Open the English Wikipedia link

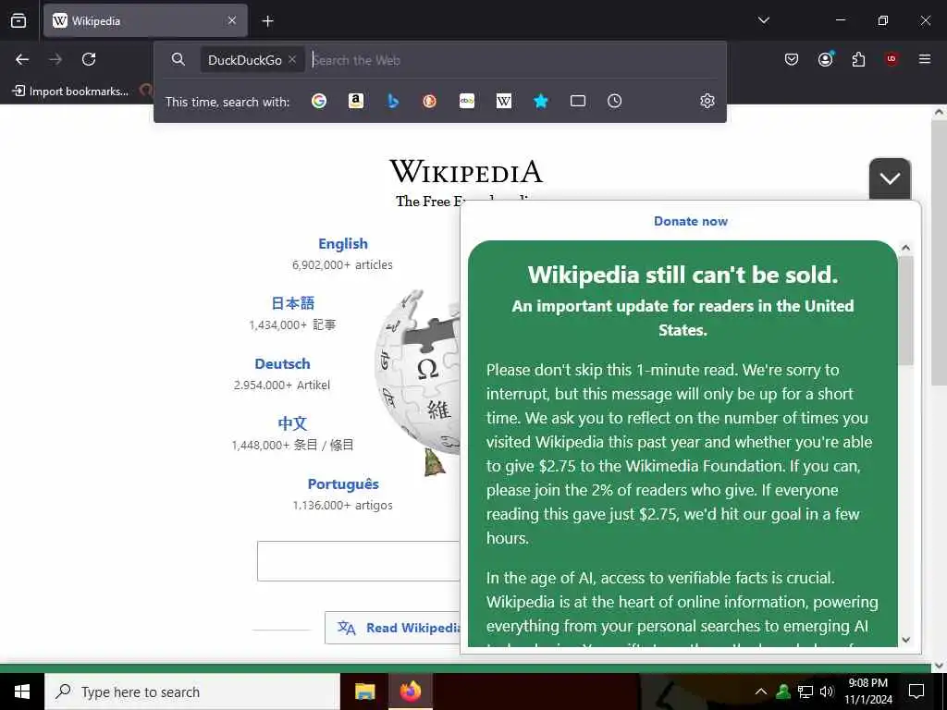tap(342, 243)
